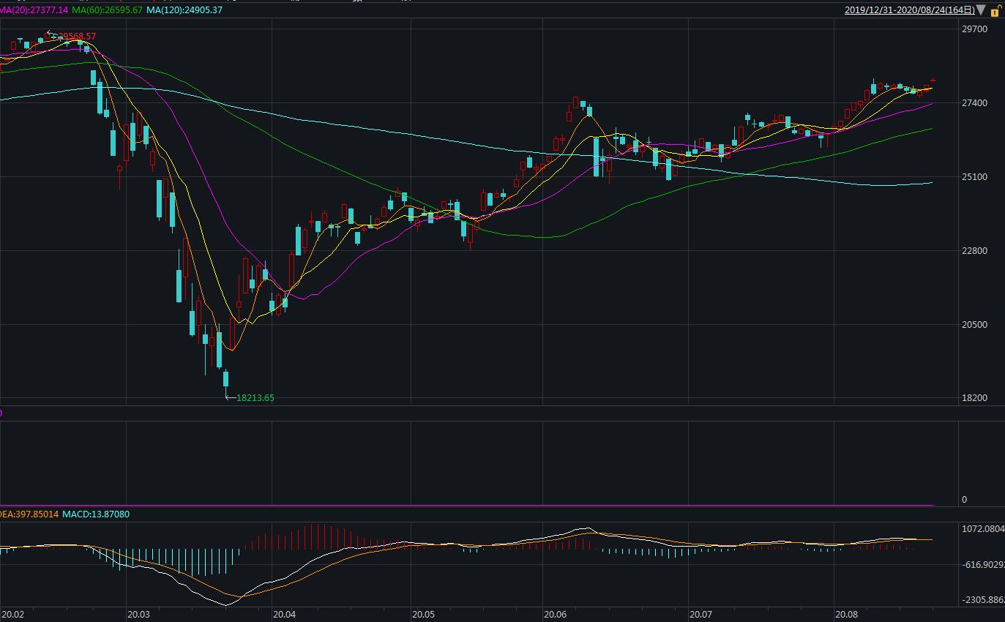This screenshot has height=622, width=1005.
Task: Click the 25100 price axis label
Action: click(x=974, y=177)
